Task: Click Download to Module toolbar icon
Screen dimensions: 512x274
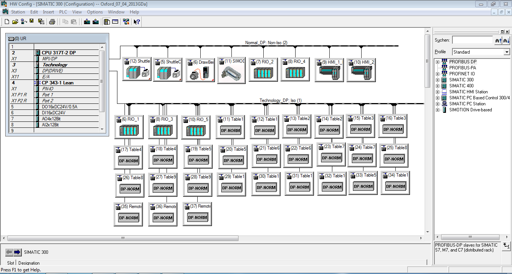Action: 87,22
